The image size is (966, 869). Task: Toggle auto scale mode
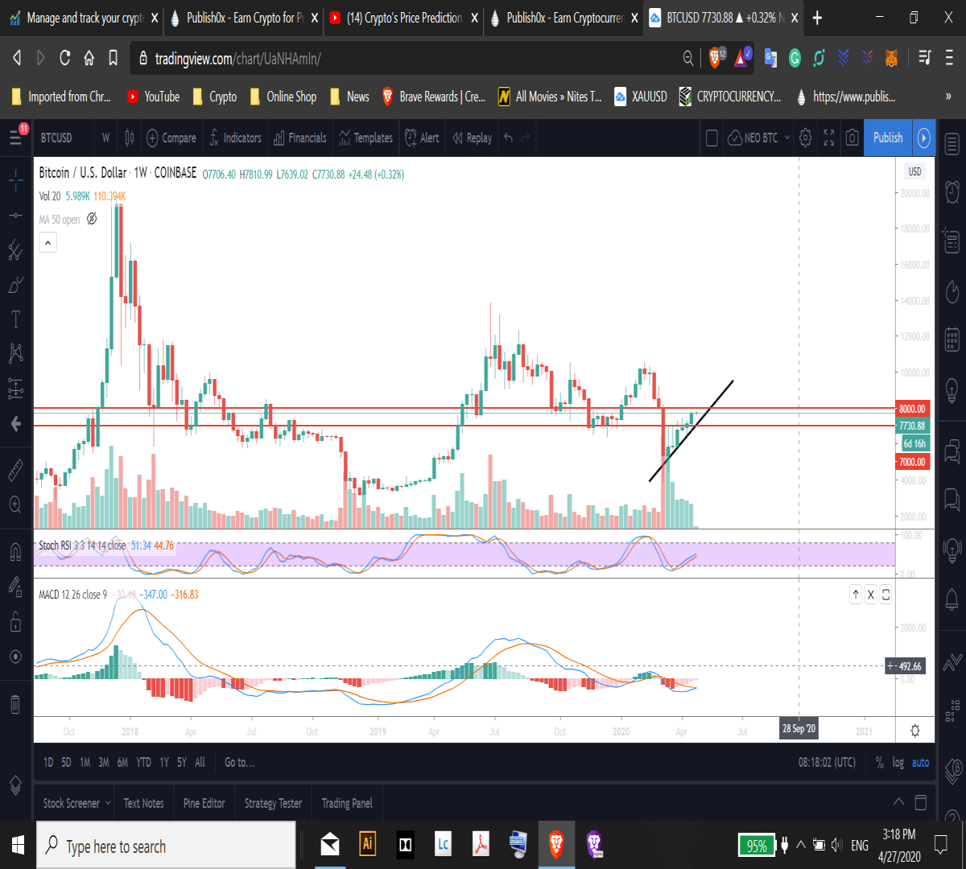(x=920, y=763)
